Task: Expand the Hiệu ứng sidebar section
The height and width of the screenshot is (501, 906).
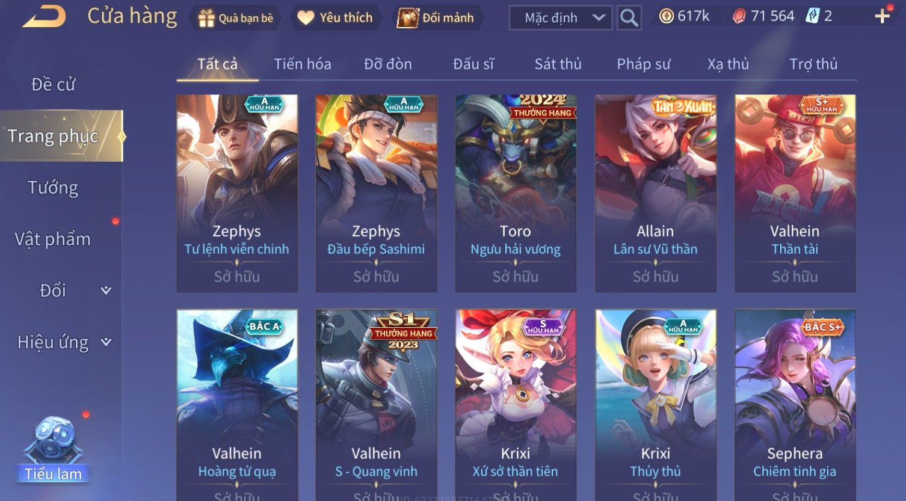Action: click(x=106, y=342)
